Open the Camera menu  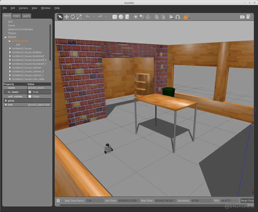click(23, 8)
